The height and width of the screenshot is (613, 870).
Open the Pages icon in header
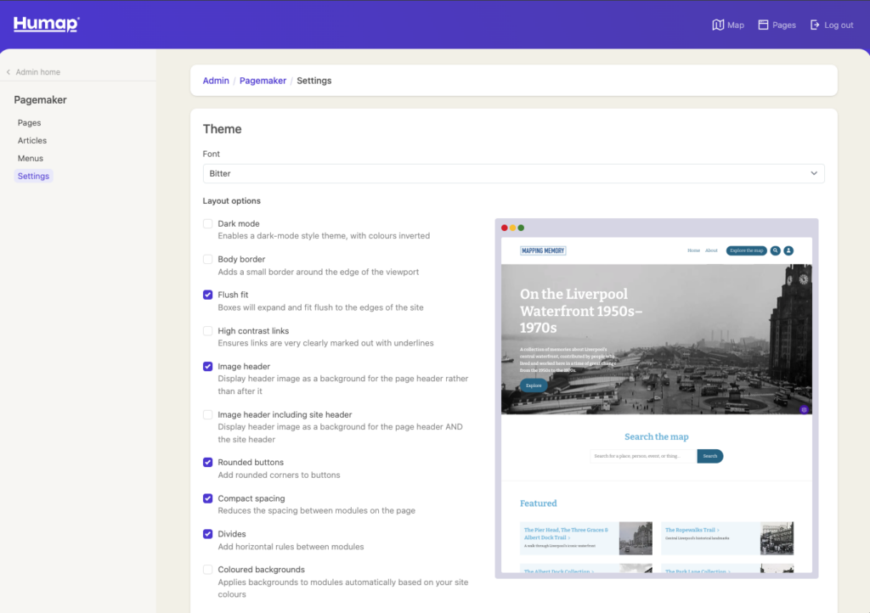[763, 25]
